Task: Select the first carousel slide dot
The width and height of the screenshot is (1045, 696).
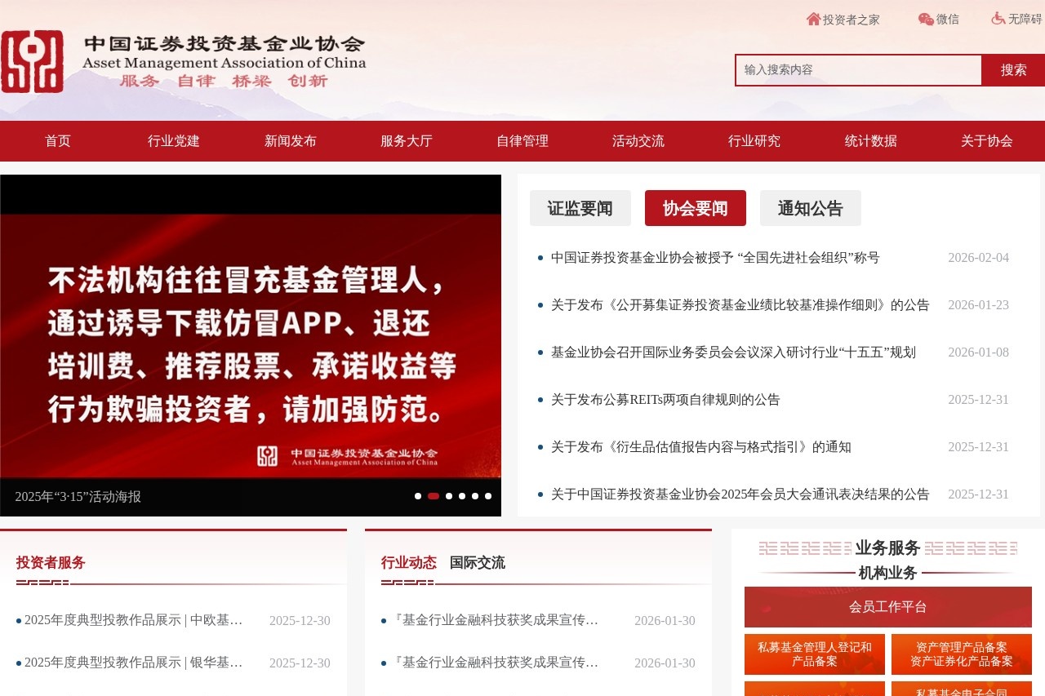Action: pos(418,496)
